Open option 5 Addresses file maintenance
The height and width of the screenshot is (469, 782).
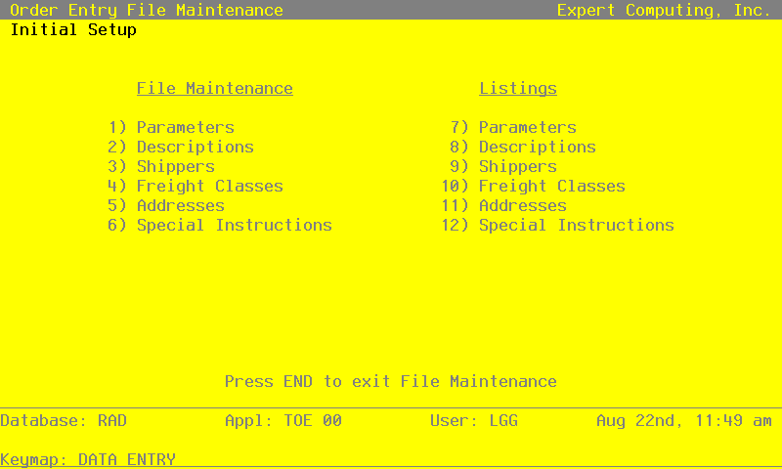click(166, 205)
